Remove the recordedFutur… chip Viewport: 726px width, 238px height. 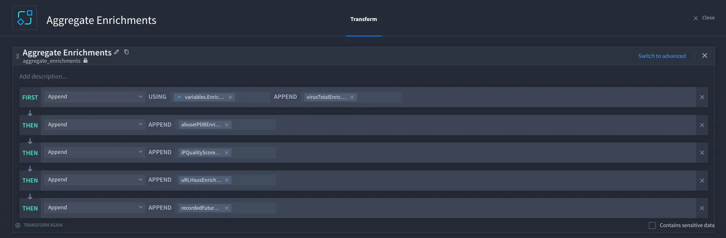pyautogui.click(x=227, y=208)
